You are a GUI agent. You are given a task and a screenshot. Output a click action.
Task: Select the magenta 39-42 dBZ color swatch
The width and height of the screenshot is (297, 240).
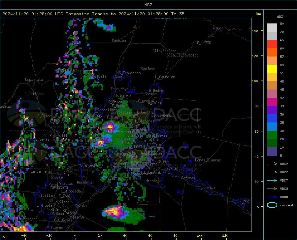(x=272, y=102)
